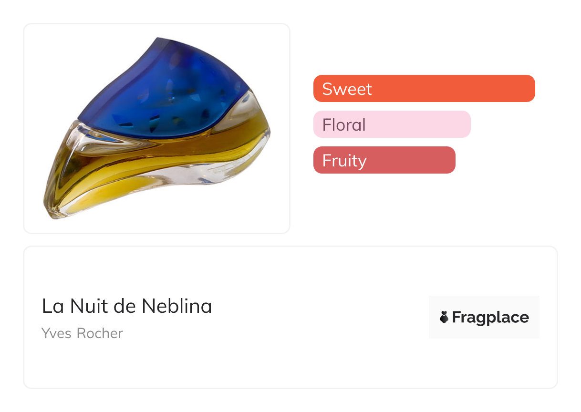Click the Fragplace perfume bottle logo icon

pos(444,318)
